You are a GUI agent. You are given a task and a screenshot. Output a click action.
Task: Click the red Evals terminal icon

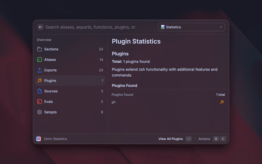click(40, 102)
